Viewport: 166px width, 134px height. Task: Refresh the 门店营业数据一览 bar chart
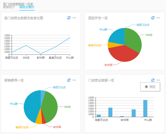tap(153, 80)
